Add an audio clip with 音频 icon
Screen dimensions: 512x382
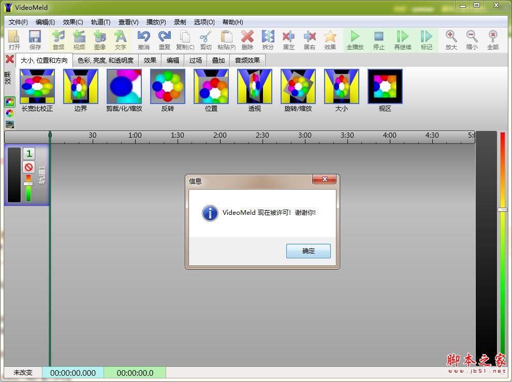coord(58,40)
